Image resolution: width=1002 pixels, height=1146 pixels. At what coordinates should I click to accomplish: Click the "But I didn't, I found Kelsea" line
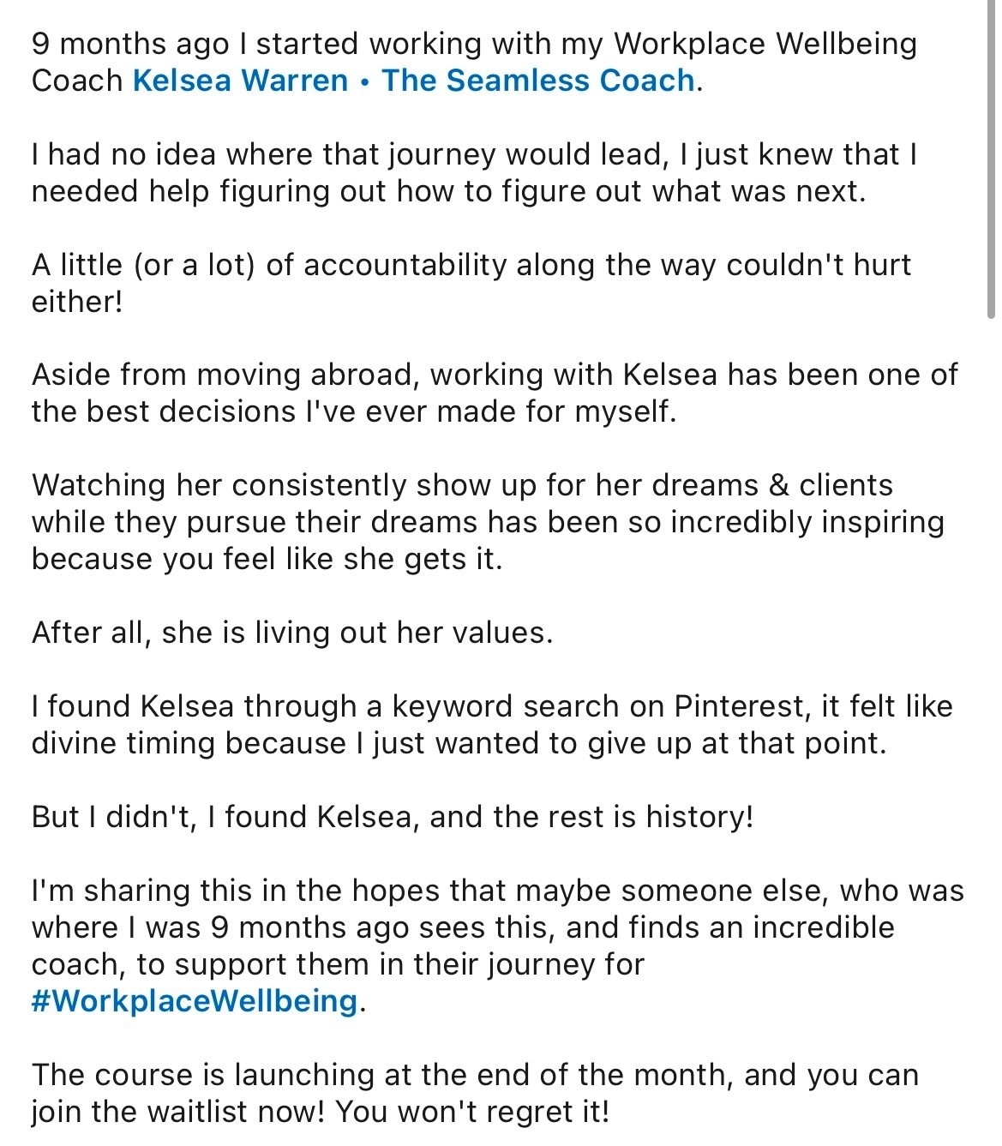pos(392,817)
